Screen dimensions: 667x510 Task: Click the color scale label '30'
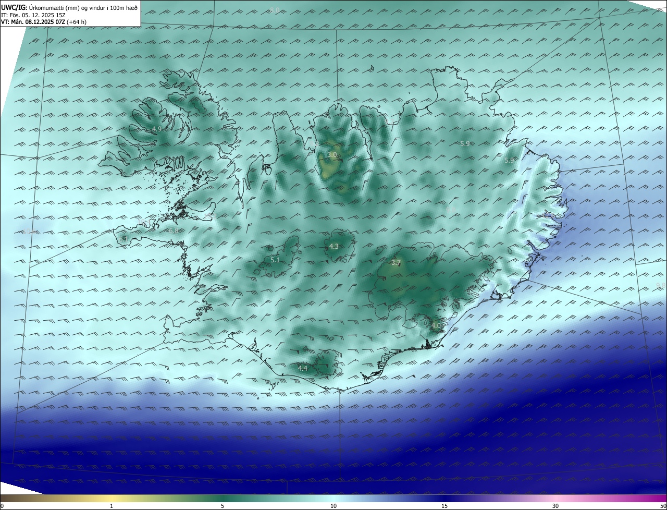click(x=555, y=506)
